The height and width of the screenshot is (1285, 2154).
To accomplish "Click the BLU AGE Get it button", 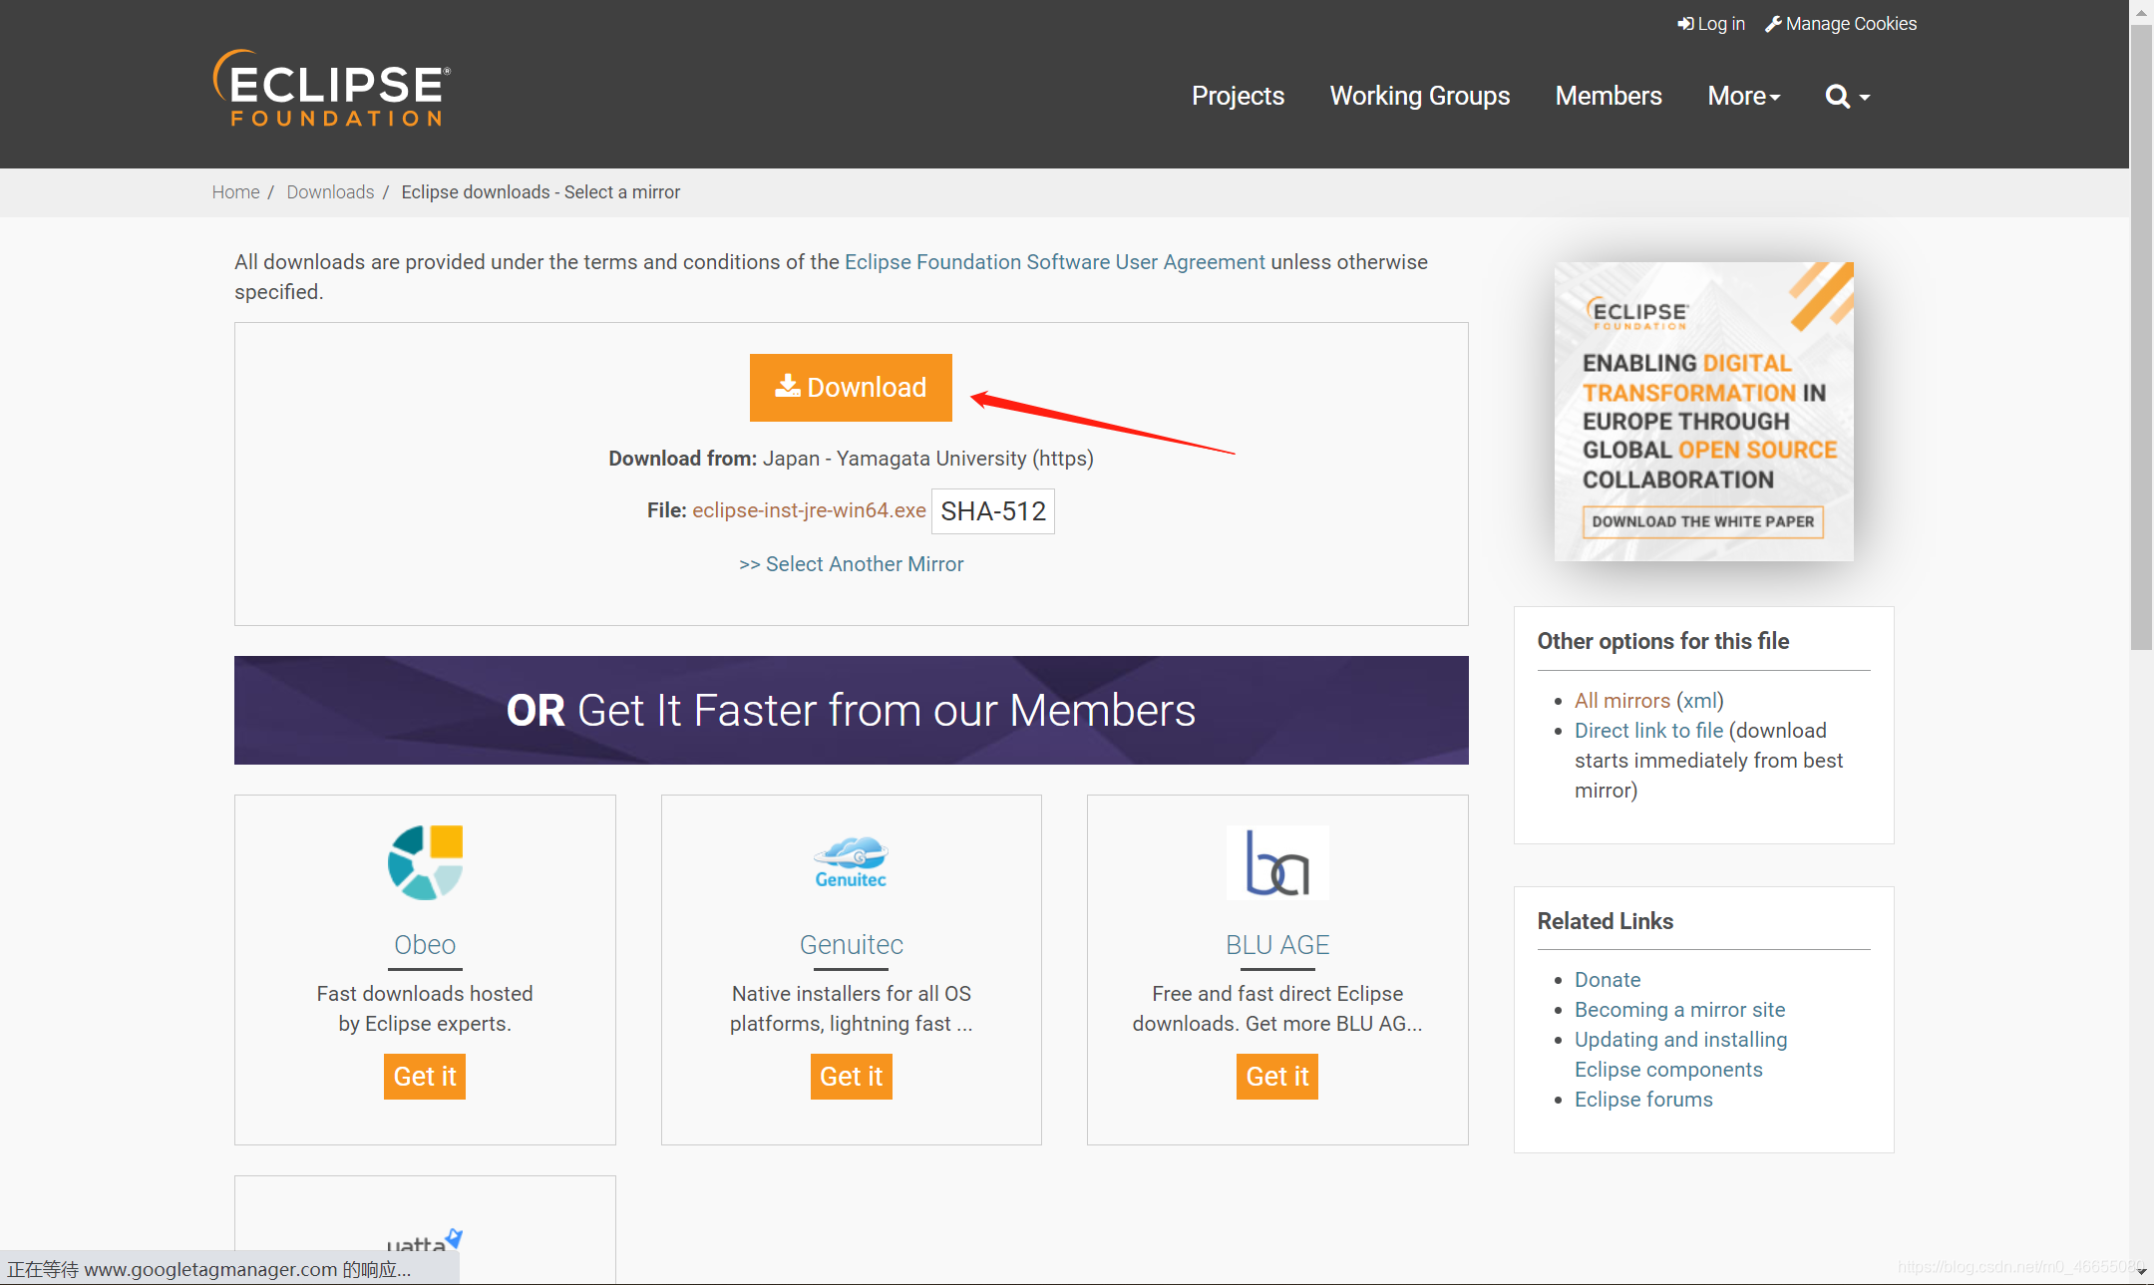I will click(x=1275, y=1077).
